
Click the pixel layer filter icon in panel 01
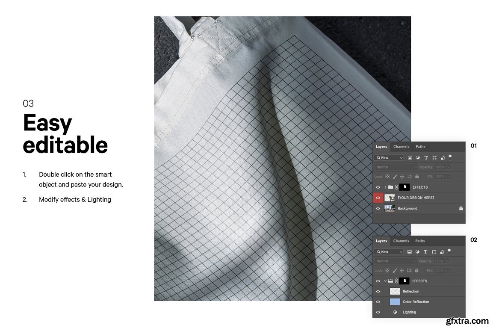tap(410, 157)
